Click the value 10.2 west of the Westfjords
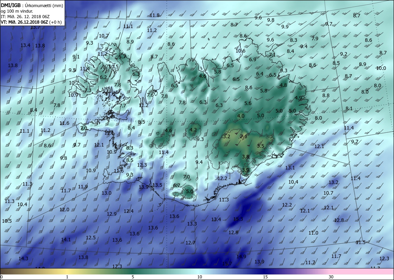This screenshot has height=280, width=394. (74, 83)
